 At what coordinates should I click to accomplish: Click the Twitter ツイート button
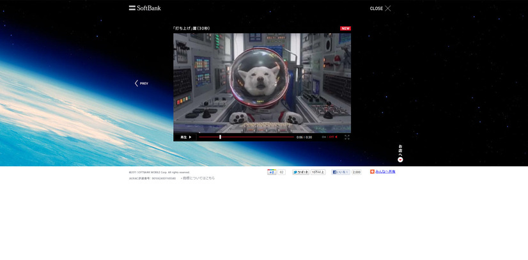point(300,172)
